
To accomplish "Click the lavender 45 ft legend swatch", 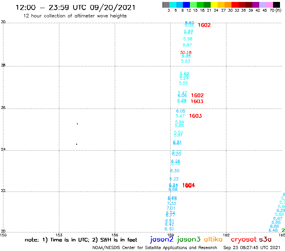I will tap(262, 5).
